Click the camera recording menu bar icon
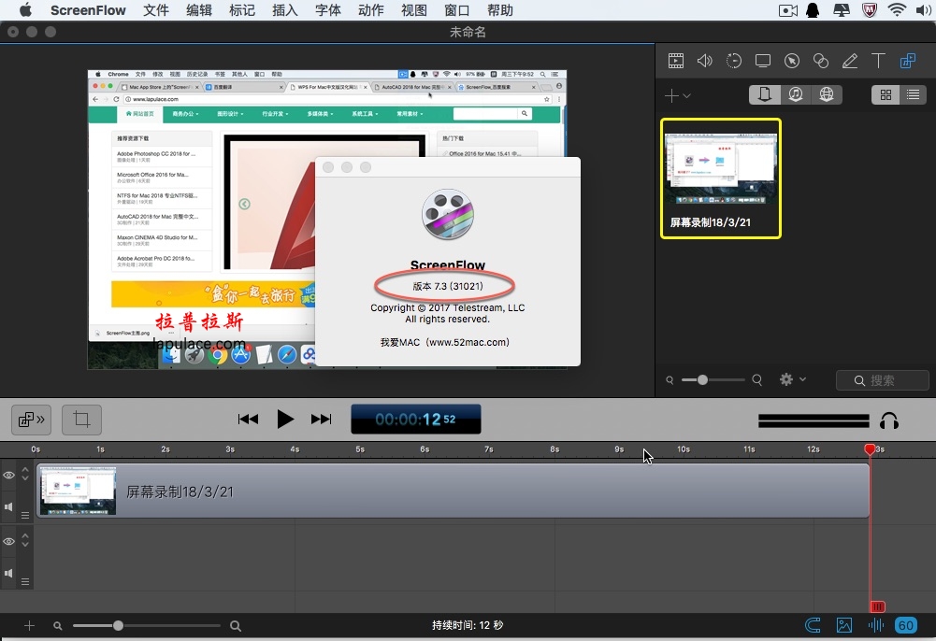936x641 pixels. [x=788, y=10]
